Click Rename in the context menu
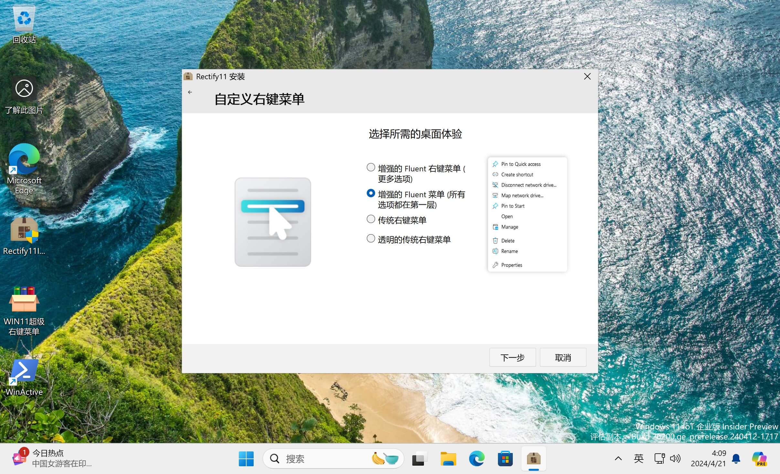This screenshot has height=474, width=780. [x=509, y=251]
